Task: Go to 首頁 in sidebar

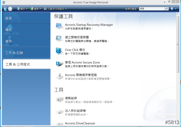Action: point(27,18)
